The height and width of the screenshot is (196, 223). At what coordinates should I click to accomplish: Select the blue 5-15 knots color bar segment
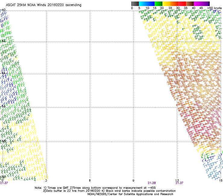pos(147,4)
